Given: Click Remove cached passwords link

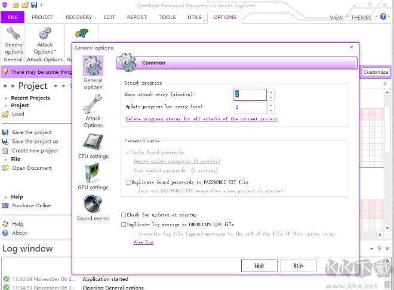Looking at the screenshot, I should pos(177,161).
